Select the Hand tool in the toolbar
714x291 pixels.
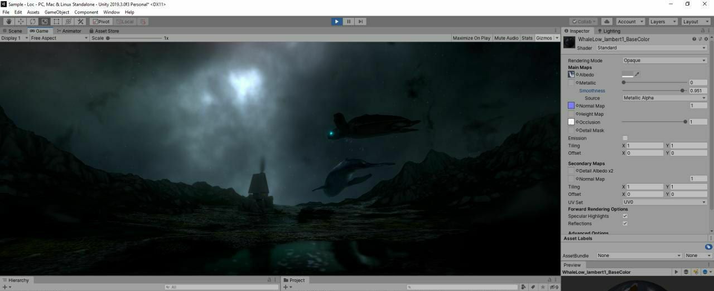point(8,22)
